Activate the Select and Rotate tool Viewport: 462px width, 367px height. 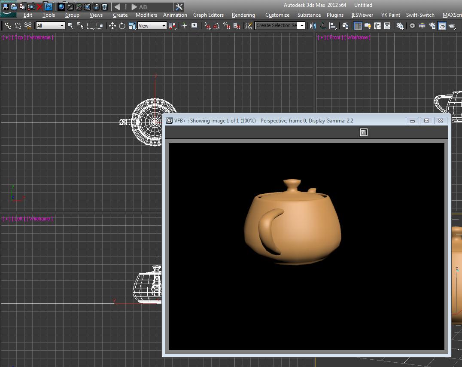(122, 26)
